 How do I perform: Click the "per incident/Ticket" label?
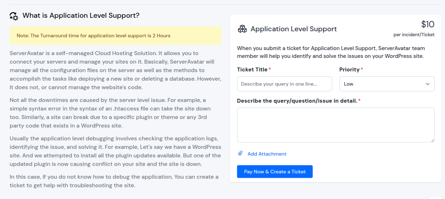click(414, 35)
